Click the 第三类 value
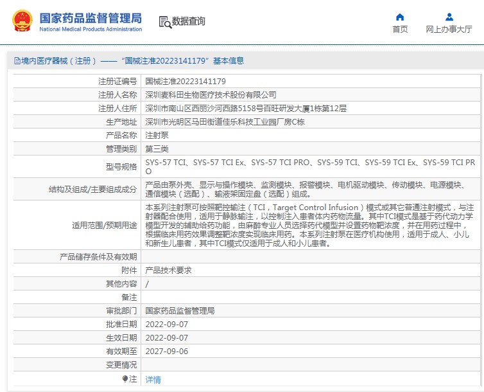The width and height of the screenshot is (484, 392). click(x=157, y=149)
